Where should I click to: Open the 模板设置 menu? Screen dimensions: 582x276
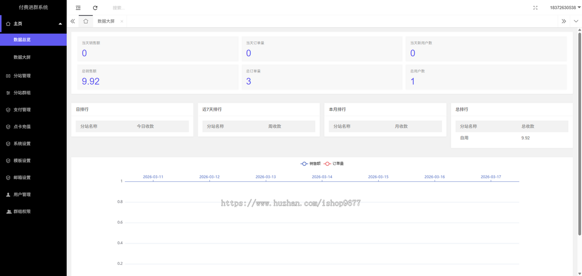33,161
